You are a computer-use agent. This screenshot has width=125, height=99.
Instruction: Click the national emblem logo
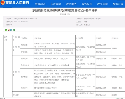point(2,2)
